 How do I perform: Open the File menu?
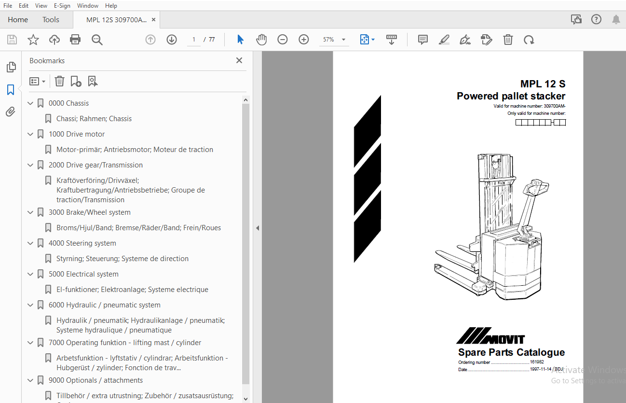click(8, 6)
